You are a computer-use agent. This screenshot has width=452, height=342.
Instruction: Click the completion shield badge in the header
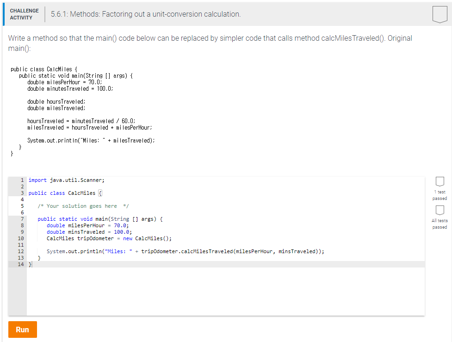click(x=439, y=14)
